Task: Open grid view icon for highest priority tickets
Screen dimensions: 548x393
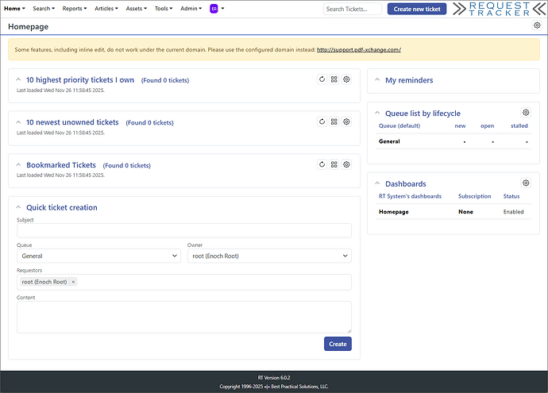Action: 334,79
